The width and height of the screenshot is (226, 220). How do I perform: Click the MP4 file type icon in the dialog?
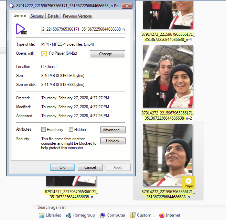[x=21, y=29]
